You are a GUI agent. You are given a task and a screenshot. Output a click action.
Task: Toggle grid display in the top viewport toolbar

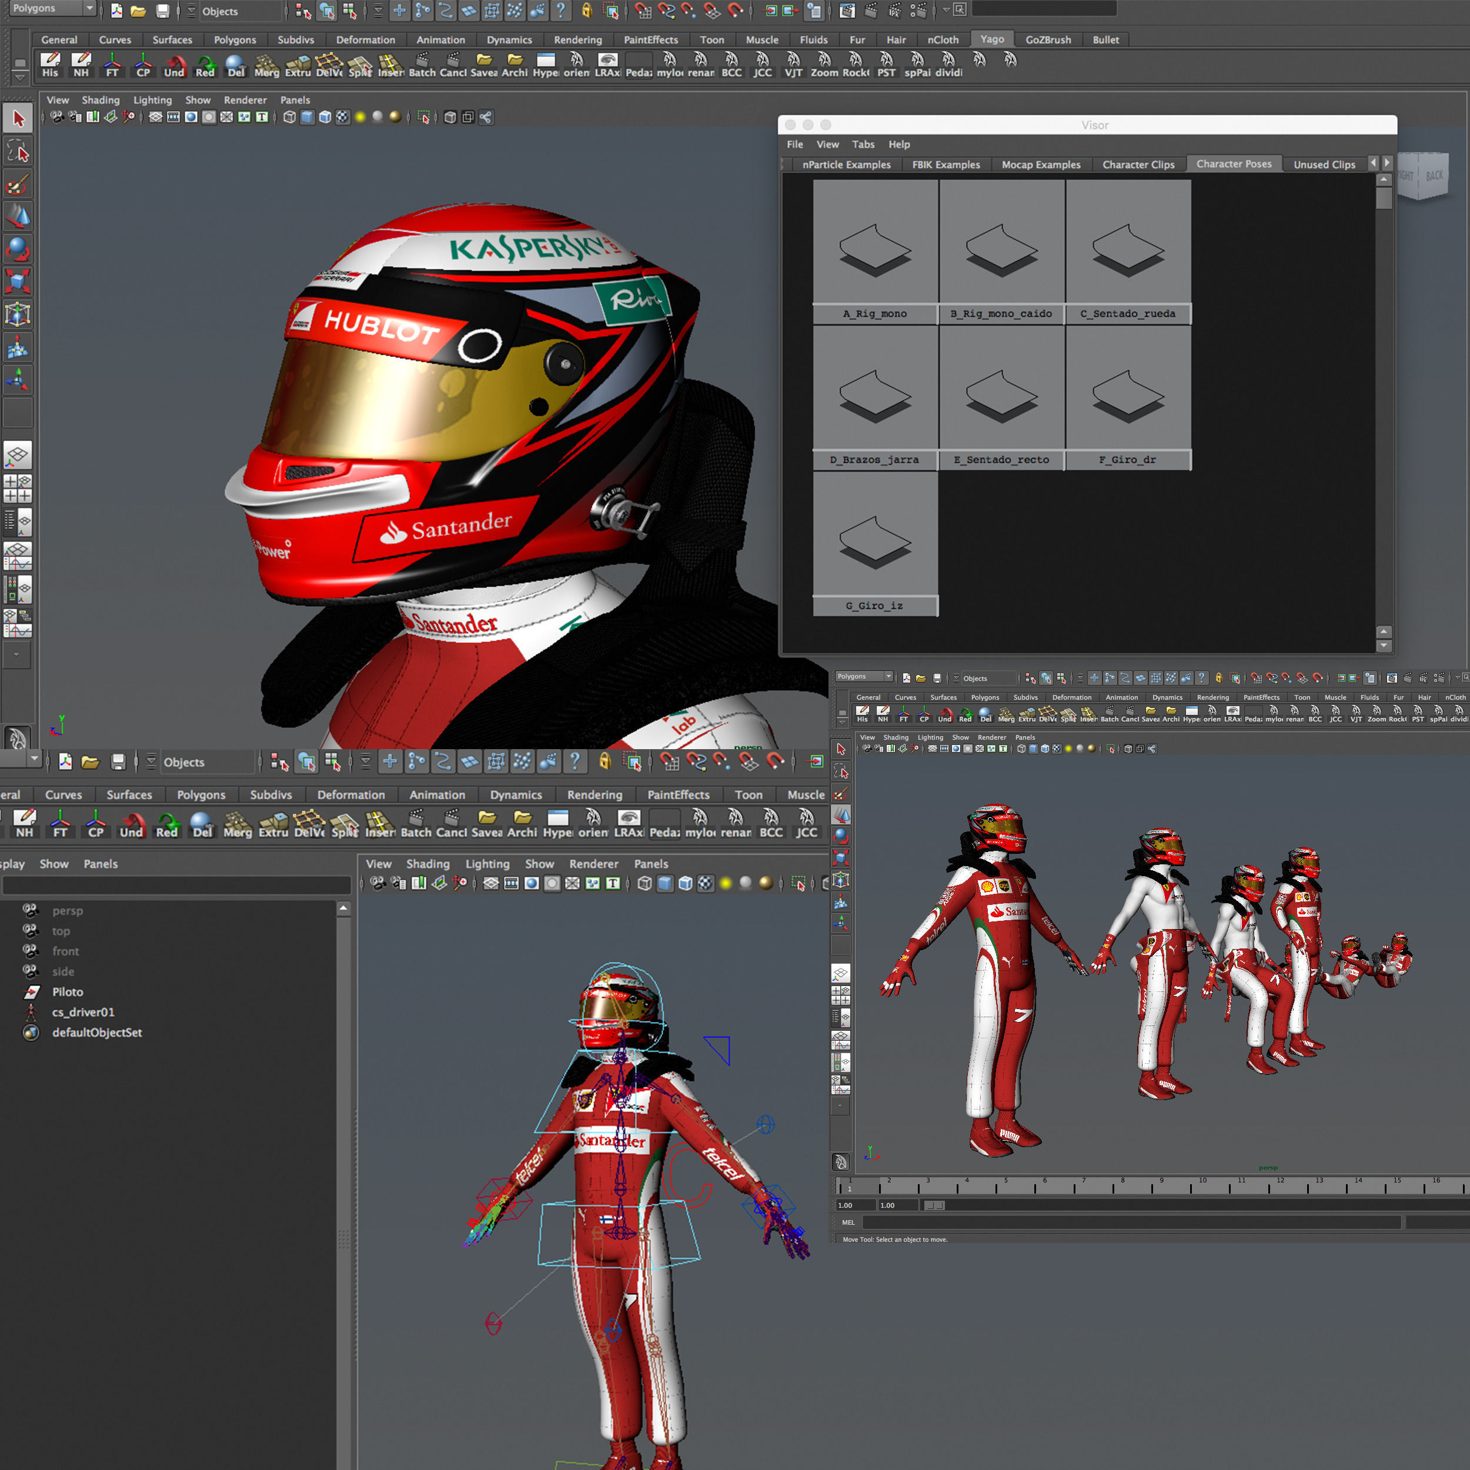(155, 117)
